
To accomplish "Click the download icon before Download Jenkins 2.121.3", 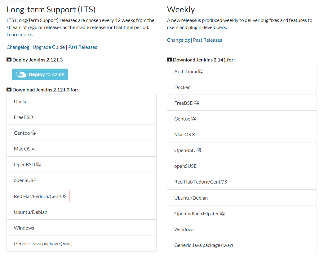I will point(9,89).
